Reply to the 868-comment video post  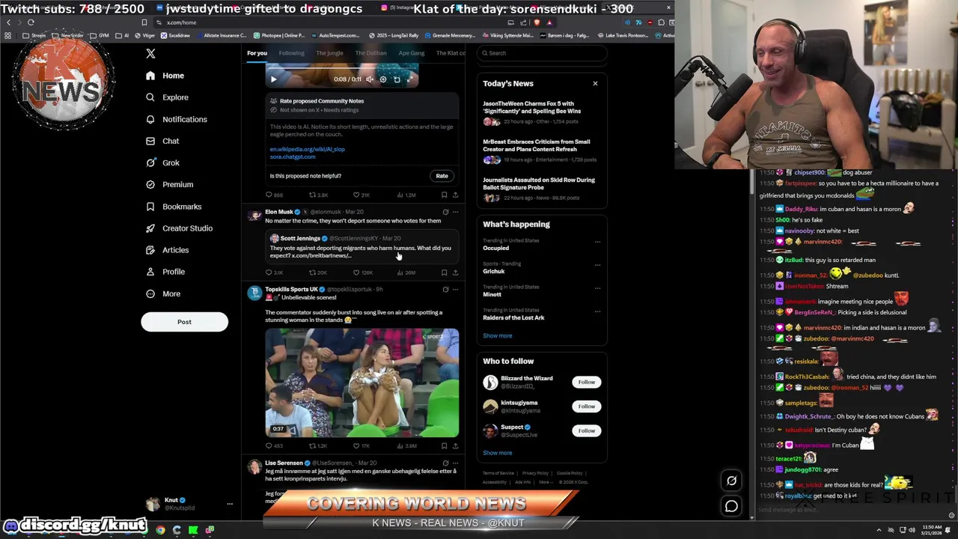point(274,195)
